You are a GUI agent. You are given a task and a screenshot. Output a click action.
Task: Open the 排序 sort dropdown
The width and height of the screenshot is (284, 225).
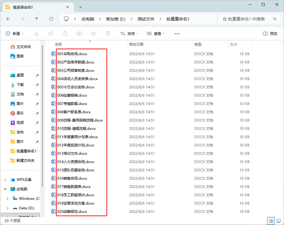click(129, 33)
